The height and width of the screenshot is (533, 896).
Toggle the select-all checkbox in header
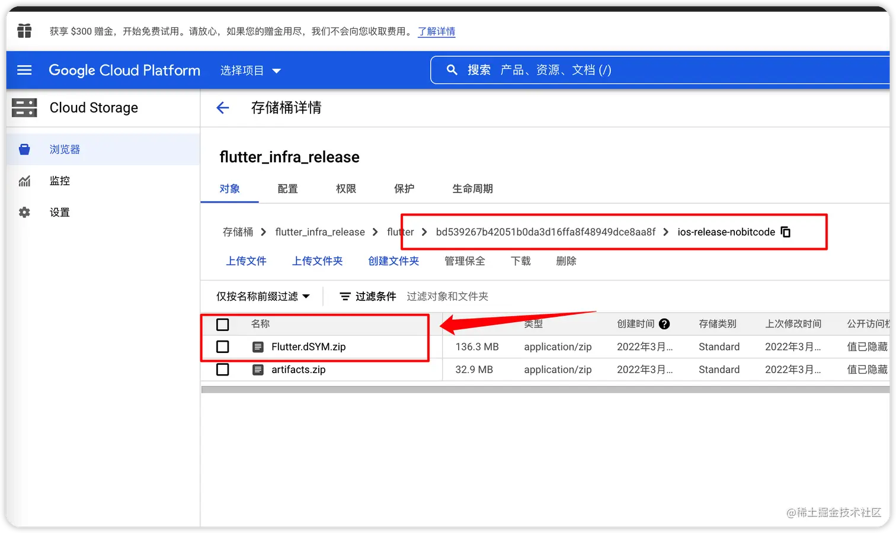point(223,325)
